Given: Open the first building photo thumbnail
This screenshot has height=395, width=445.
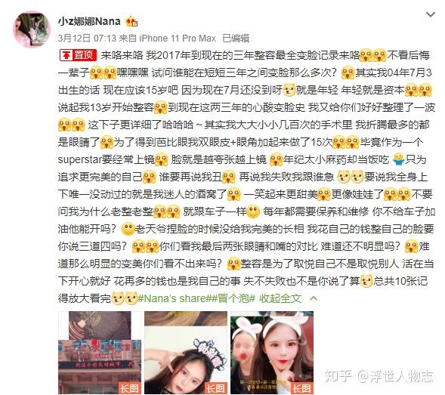Looking at the screenshot, I should coord(100,353).
